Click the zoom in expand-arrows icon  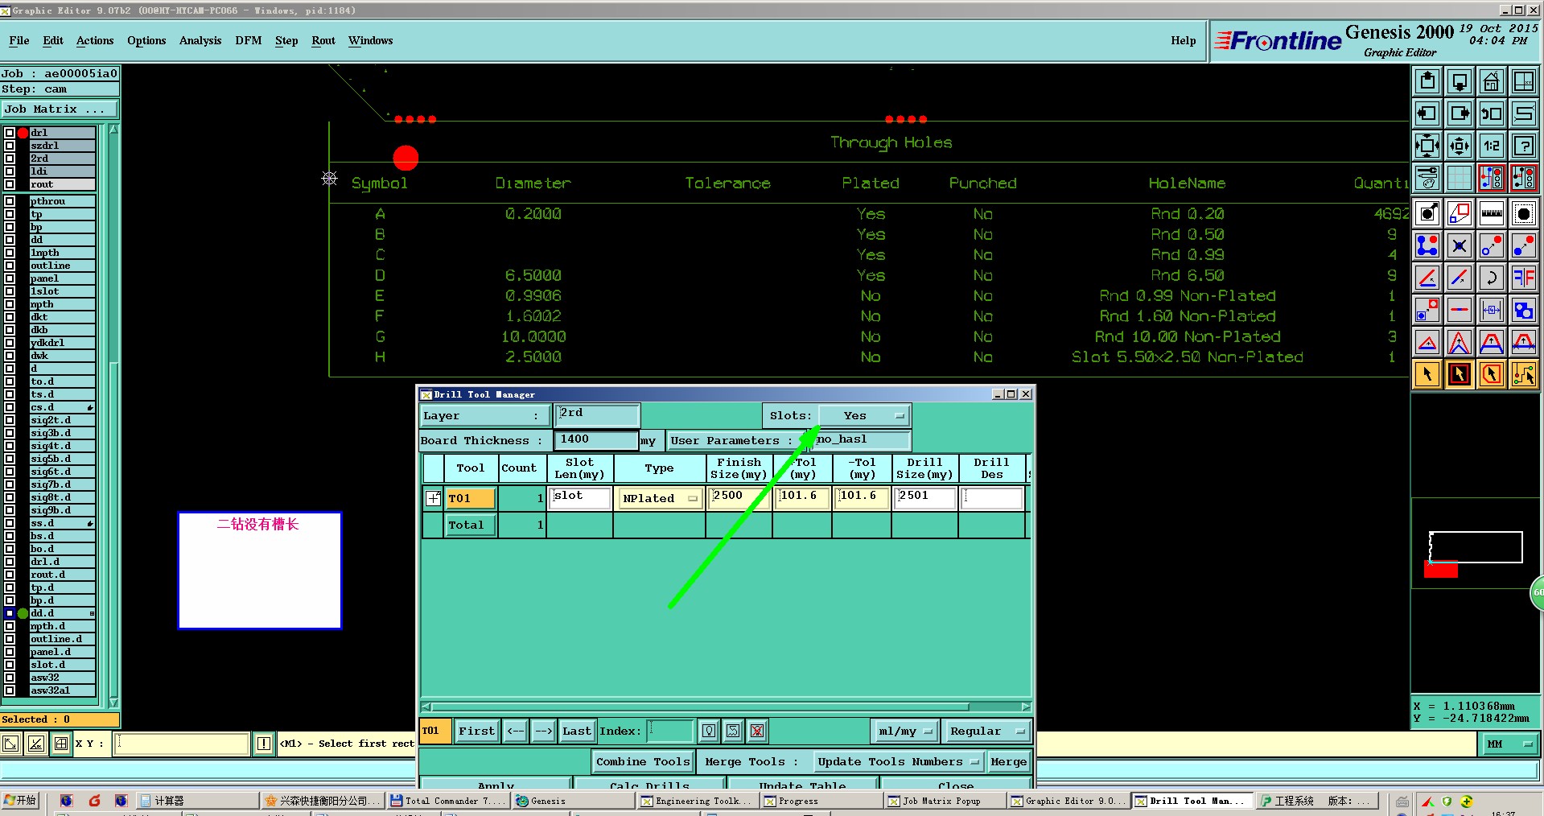point(1427,146)
